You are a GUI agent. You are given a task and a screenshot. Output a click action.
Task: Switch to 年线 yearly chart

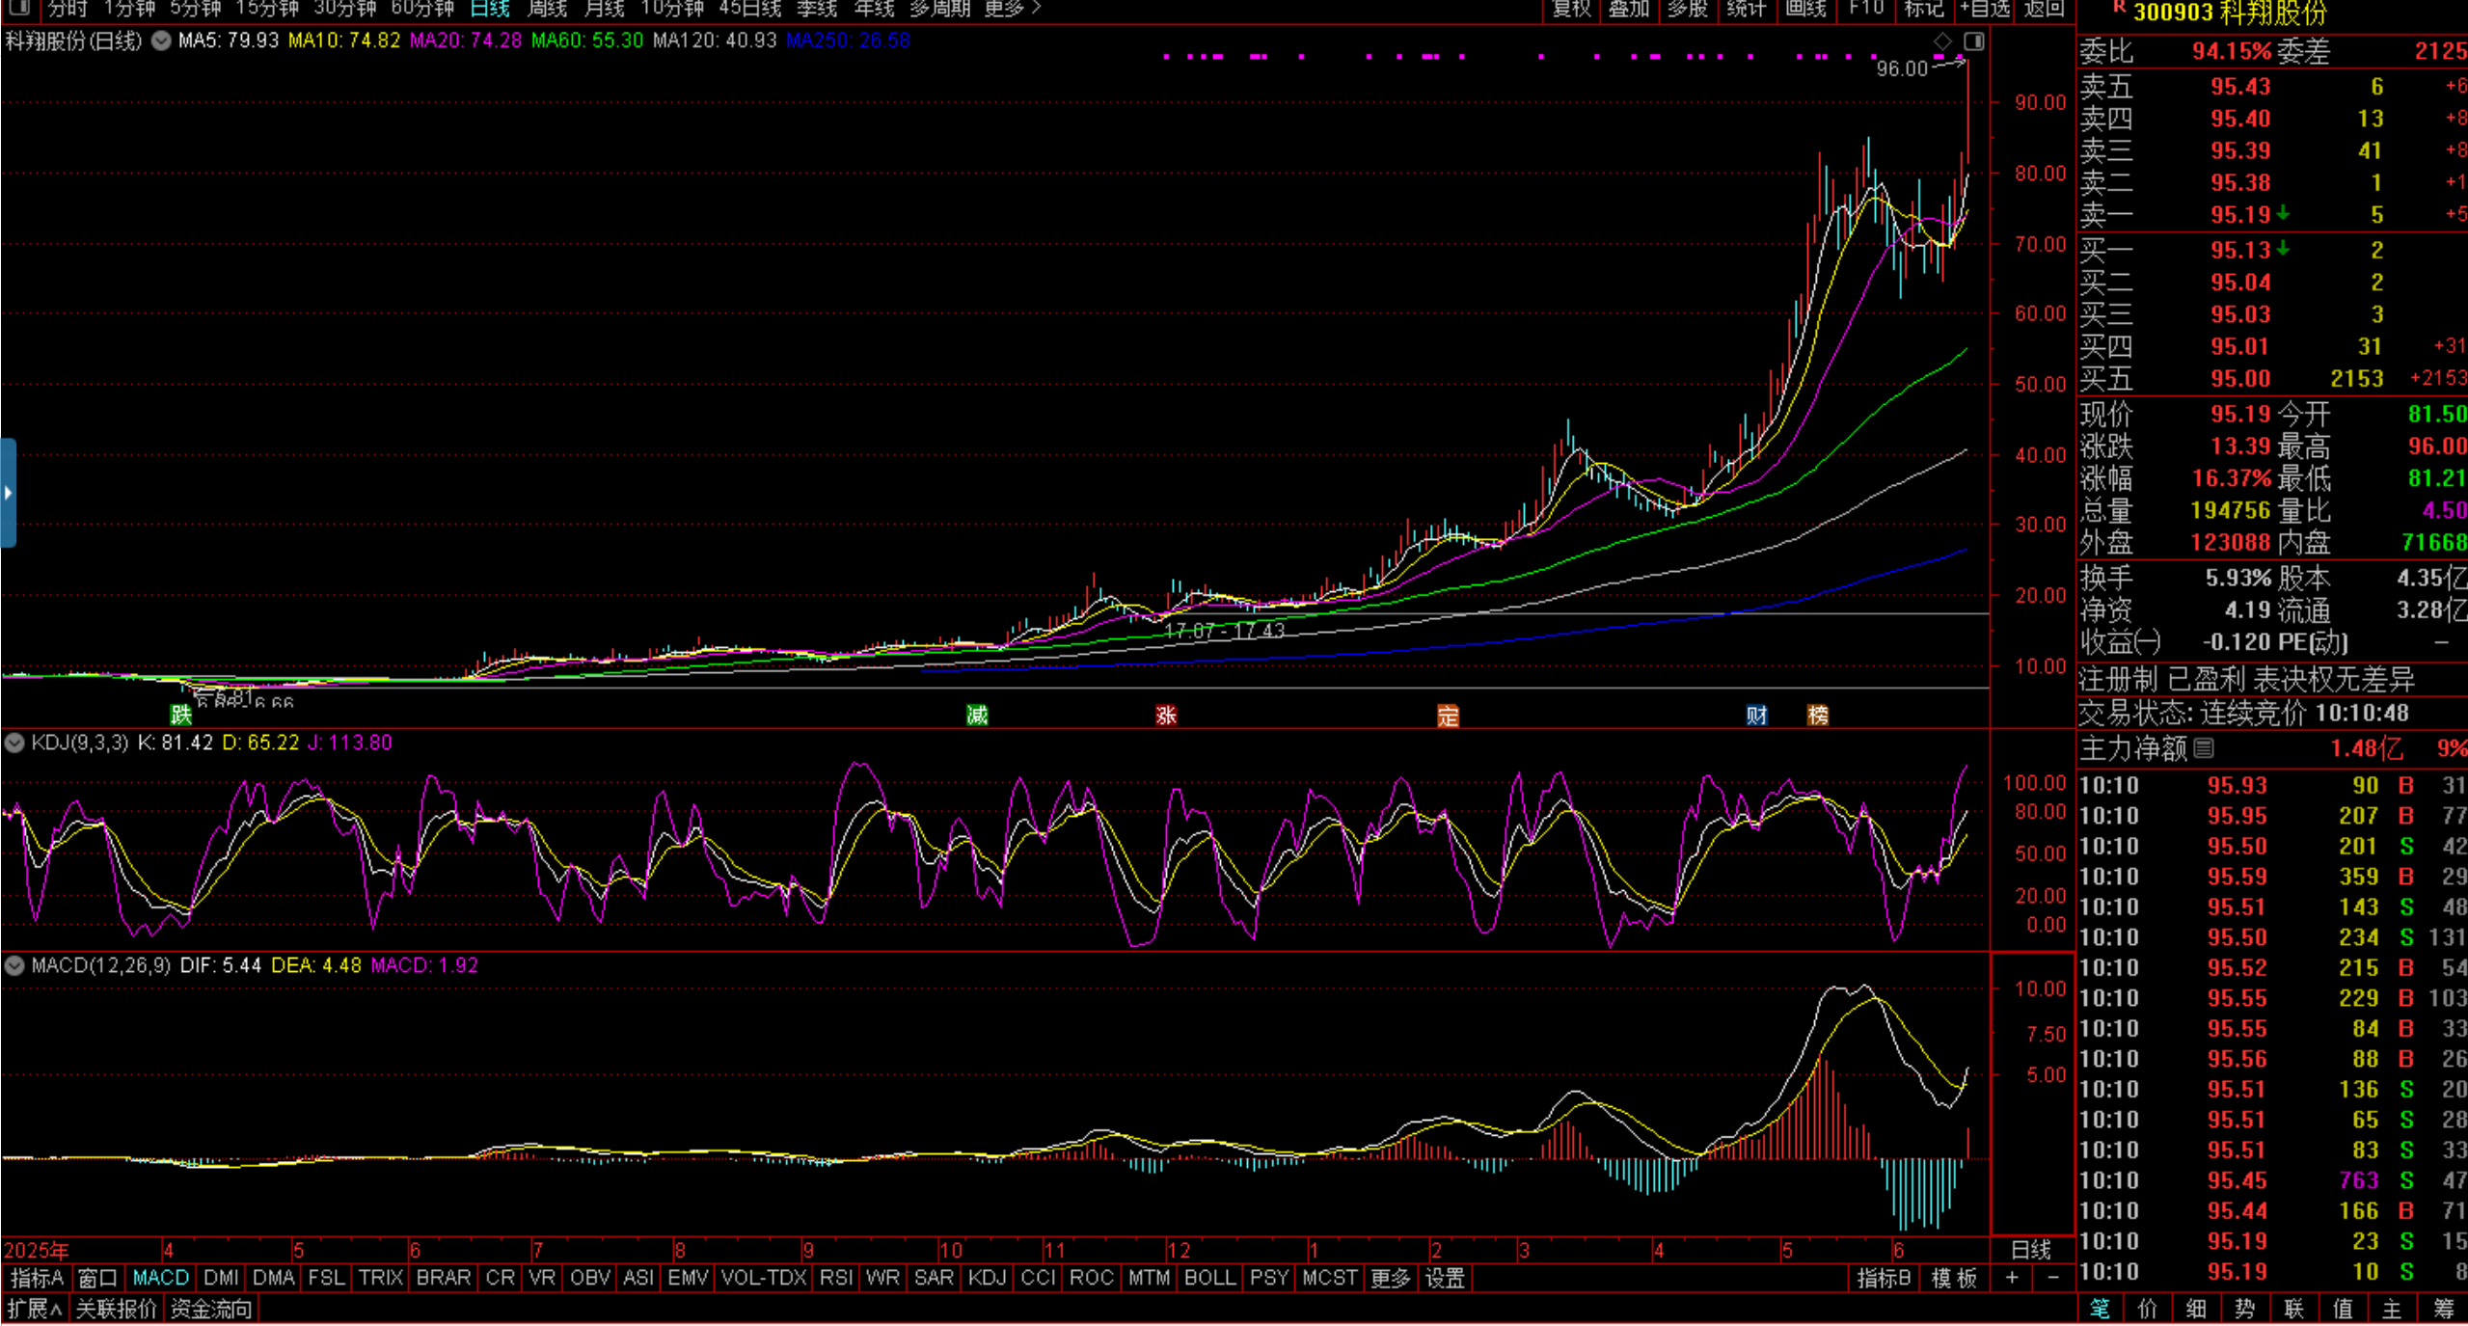[x=875, y=9]
